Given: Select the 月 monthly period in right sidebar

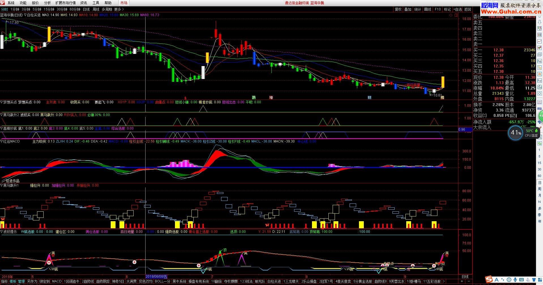Looking at the screenshot, I should point(540,195).
